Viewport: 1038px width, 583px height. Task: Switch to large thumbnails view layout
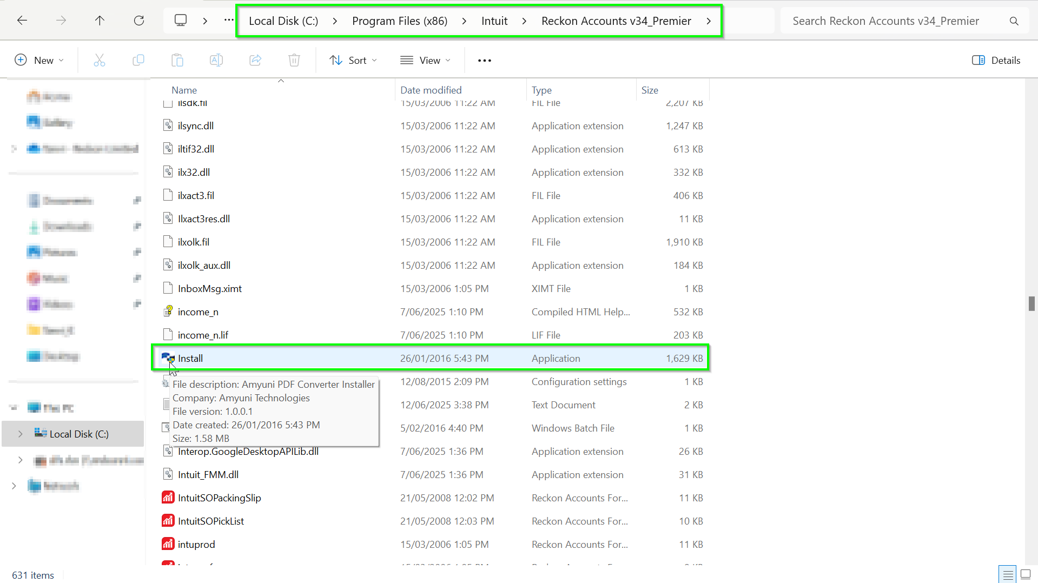pyautogui.click(x=1026, y=574)
